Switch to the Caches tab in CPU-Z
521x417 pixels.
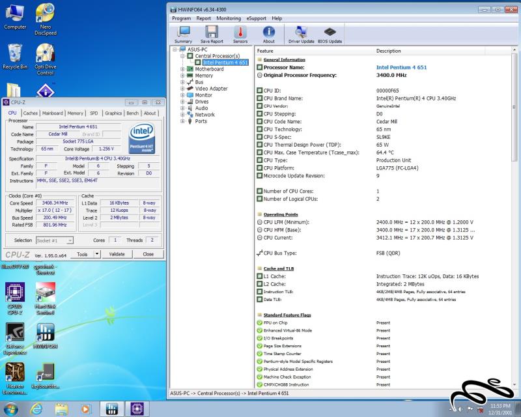pyautogui.click(x=30, y=113)
